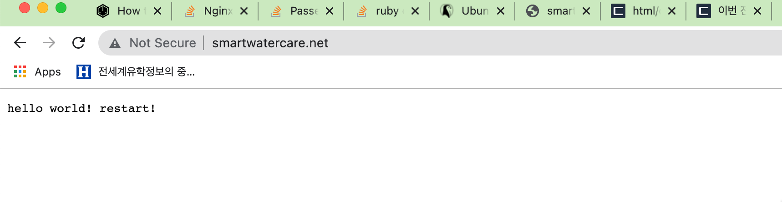
Task: Close the Ubun tab
Action: click(x=501, y=11)
